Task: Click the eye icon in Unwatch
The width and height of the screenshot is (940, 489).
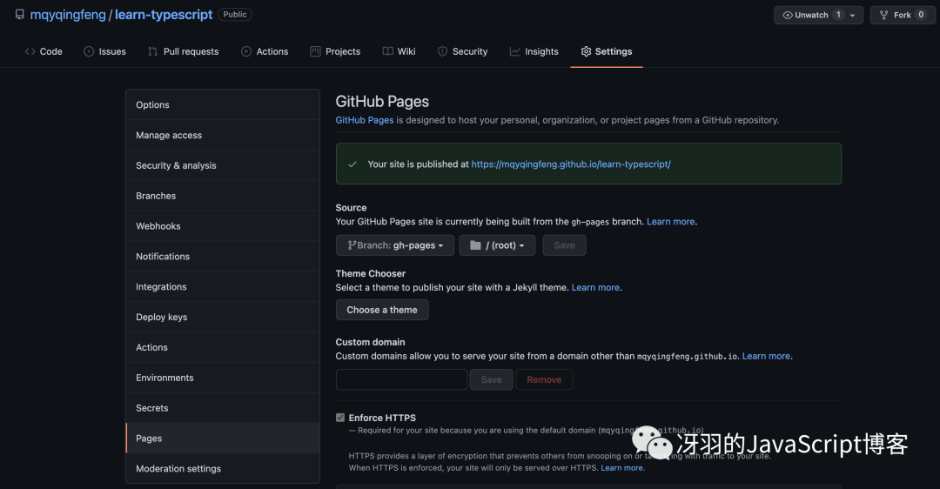Action: (x=788, y=15)
